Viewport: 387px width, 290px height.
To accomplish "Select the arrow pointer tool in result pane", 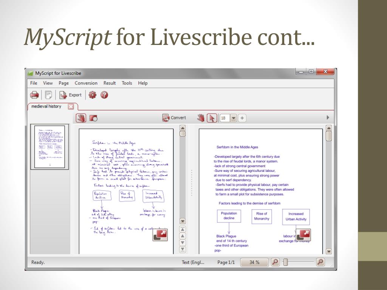I will (212, 118).
